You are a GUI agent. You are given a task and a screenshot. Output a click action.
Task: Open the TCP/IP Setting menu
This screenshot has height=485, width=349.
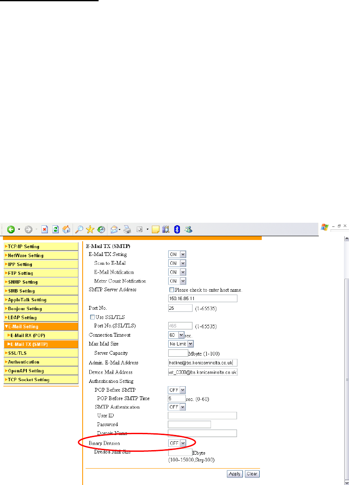(41, 247)
